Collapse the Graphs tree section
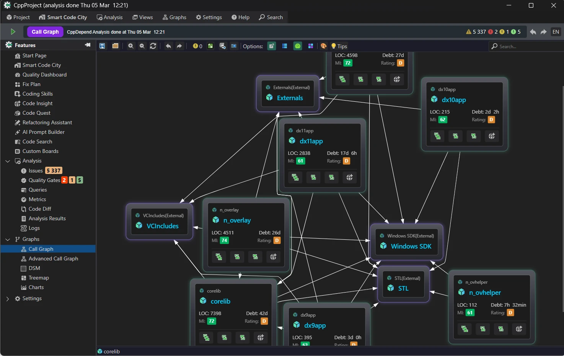This screenshot has width=564, height=356. (x=8, y=239)
